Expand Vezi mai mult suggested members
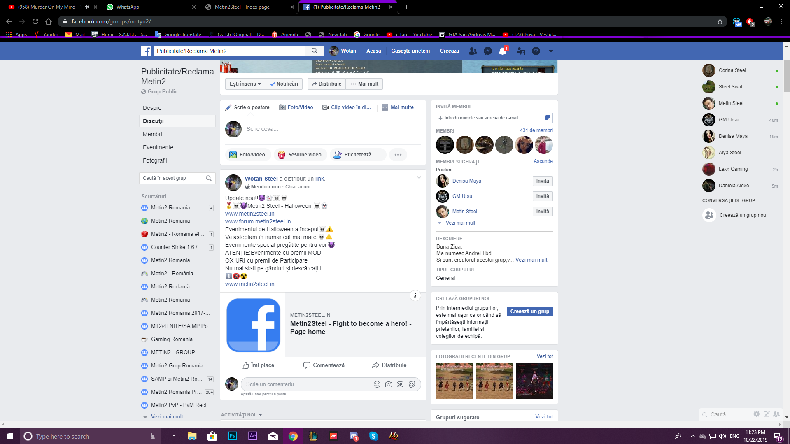This screenshot has width=790, height=444. [460, 223]
